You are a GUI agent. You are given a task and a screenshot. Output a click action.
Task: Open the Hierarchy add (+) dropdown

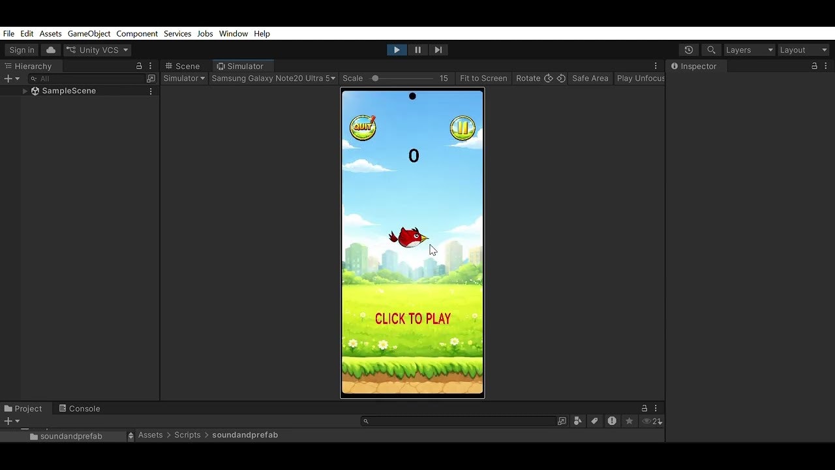click(x=12, y=78)
